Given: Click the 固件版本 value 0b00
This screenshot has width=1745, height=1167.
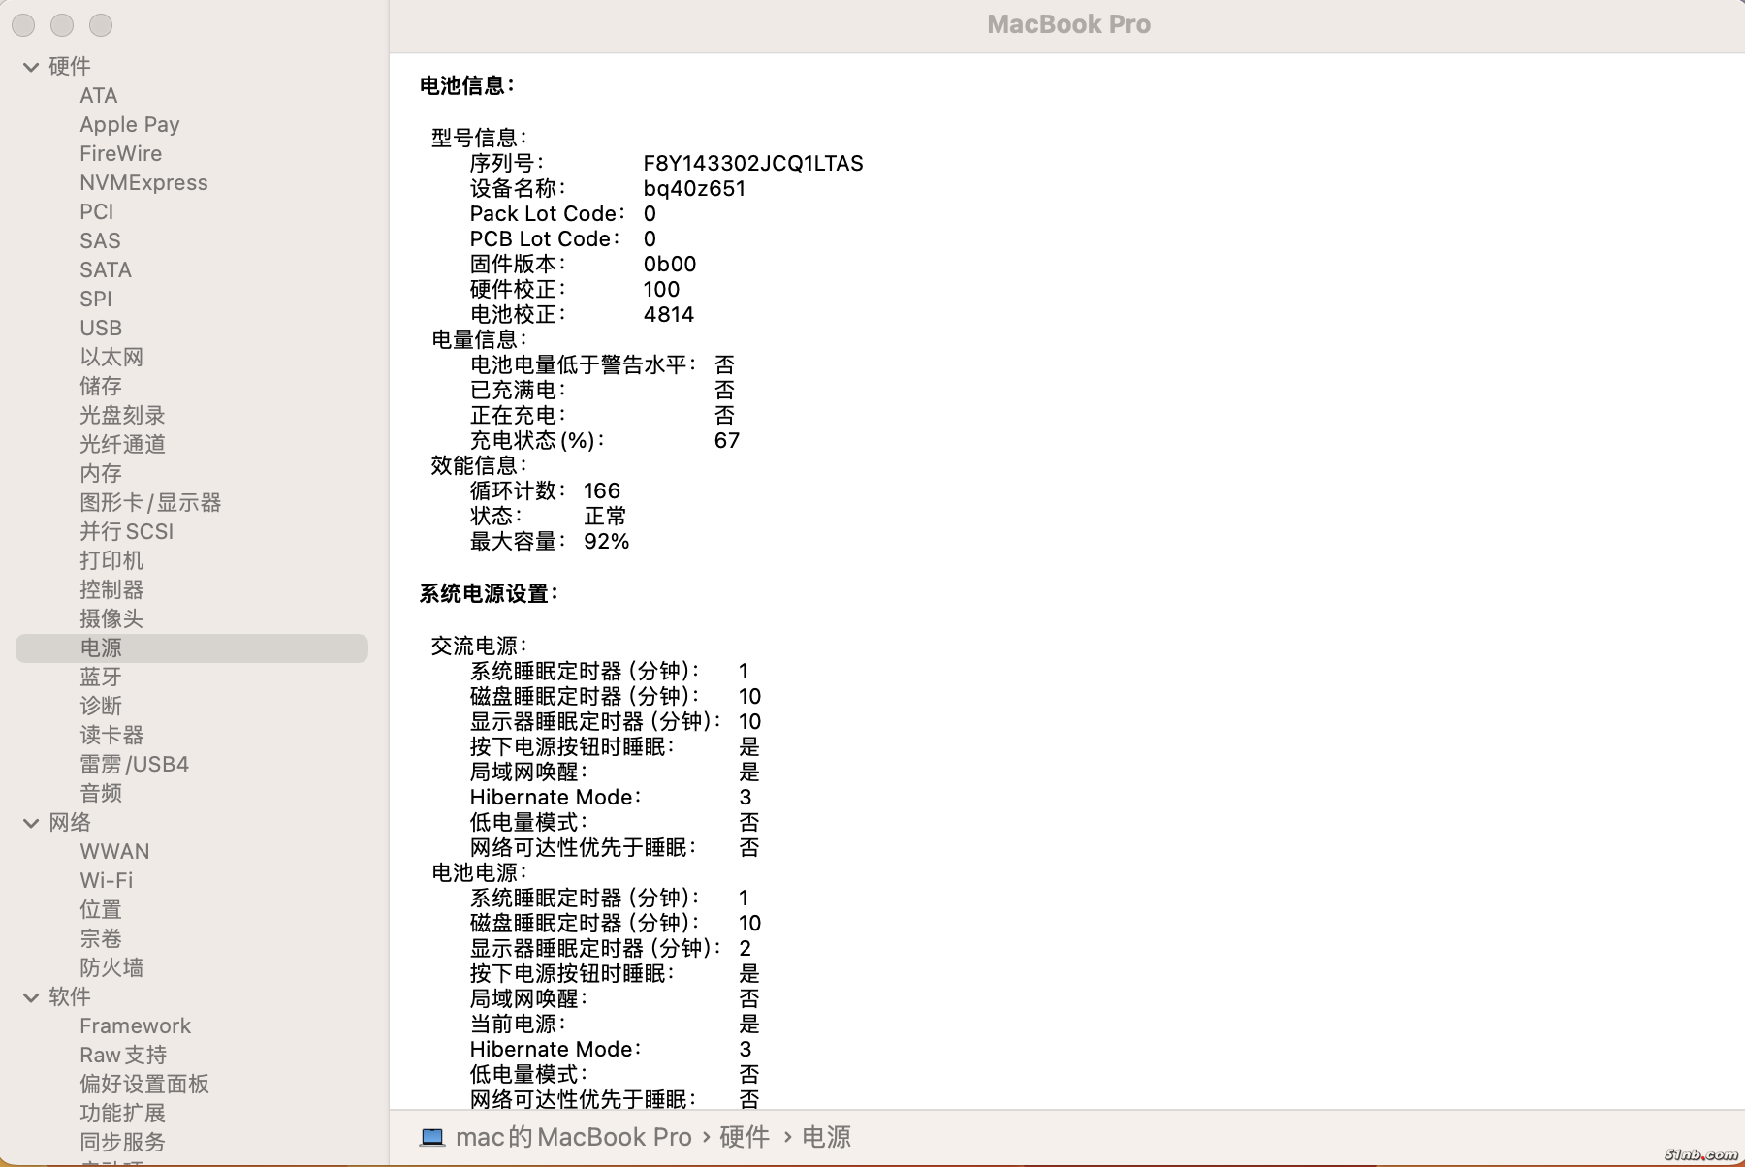Looking at the screenshot, I should [x=670, y=264].
